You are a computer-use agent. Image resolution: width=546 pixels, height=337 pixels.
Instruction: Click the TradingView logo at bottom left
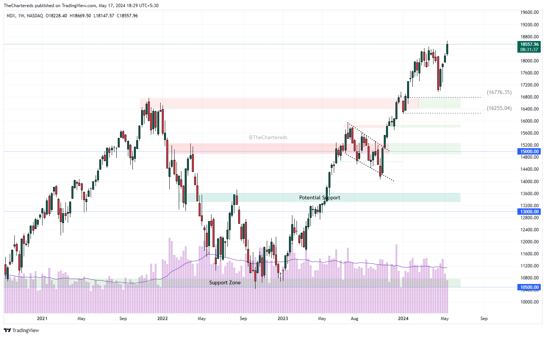[21, 330]
